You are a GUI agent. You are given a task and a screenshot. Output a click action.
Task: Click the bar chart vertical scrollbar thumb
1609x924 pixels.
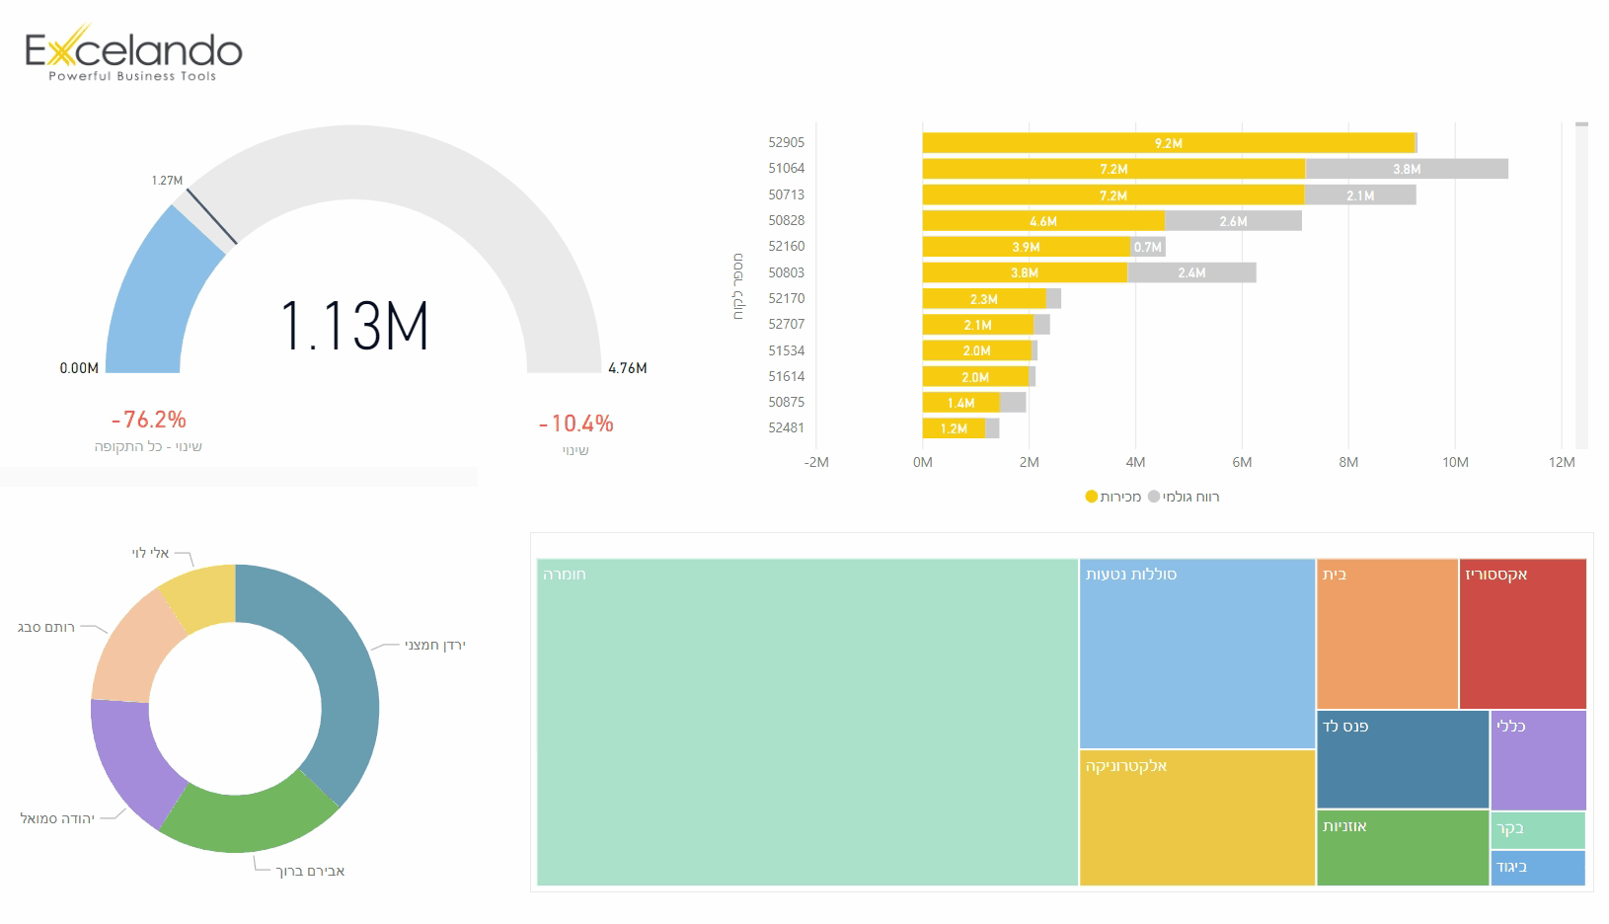[1582, 124]
